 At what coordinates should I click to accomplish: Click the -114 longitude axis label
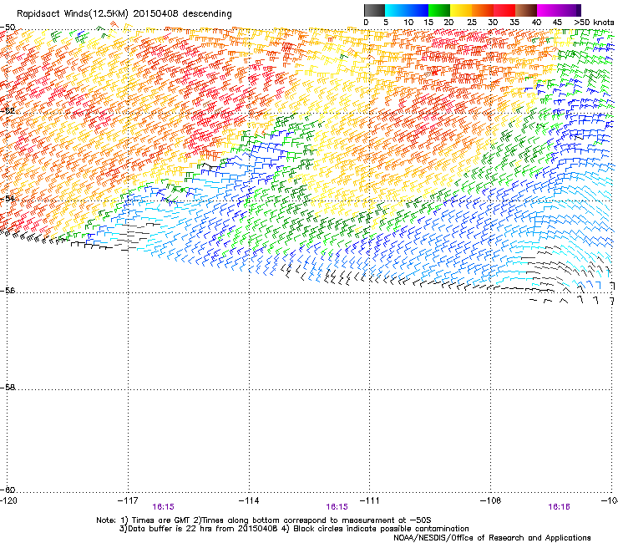(x=249, y=500)
